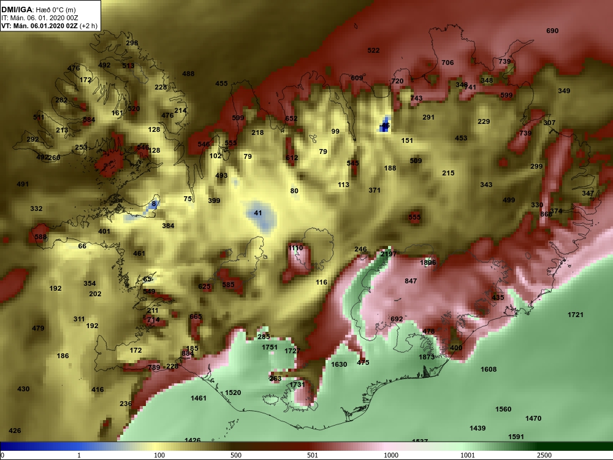Click the 501 label on the color scale
613x460 pixels.
coord(313,455)
